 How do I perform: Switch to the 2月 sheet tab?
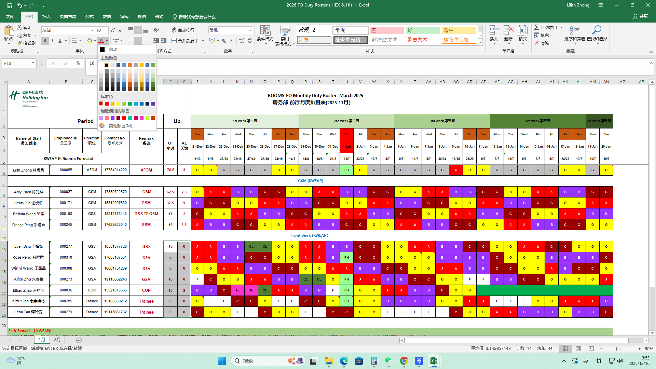(x=57, y=340)
